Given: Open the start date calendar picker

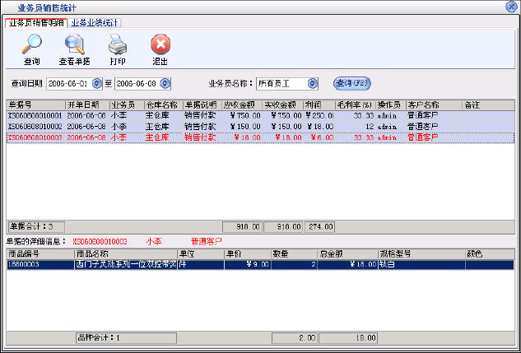Looking at the screenshot, I should pyautogui.click(x=98, y=83).
